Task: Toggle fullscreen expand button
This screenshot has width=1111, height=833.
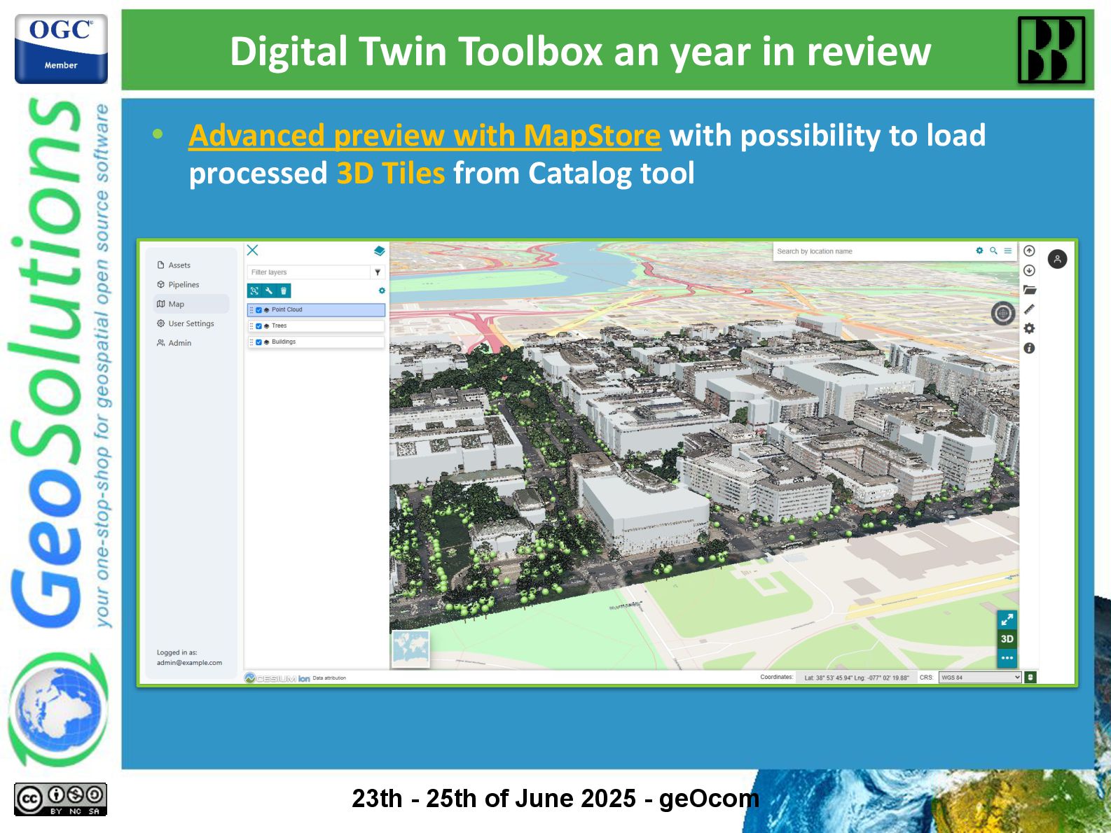Action: point(1007,619)
